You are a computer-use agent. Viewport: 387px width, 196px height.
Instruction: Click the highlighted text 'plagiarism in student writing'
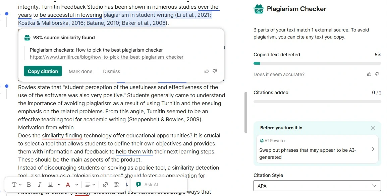(139, 15)
